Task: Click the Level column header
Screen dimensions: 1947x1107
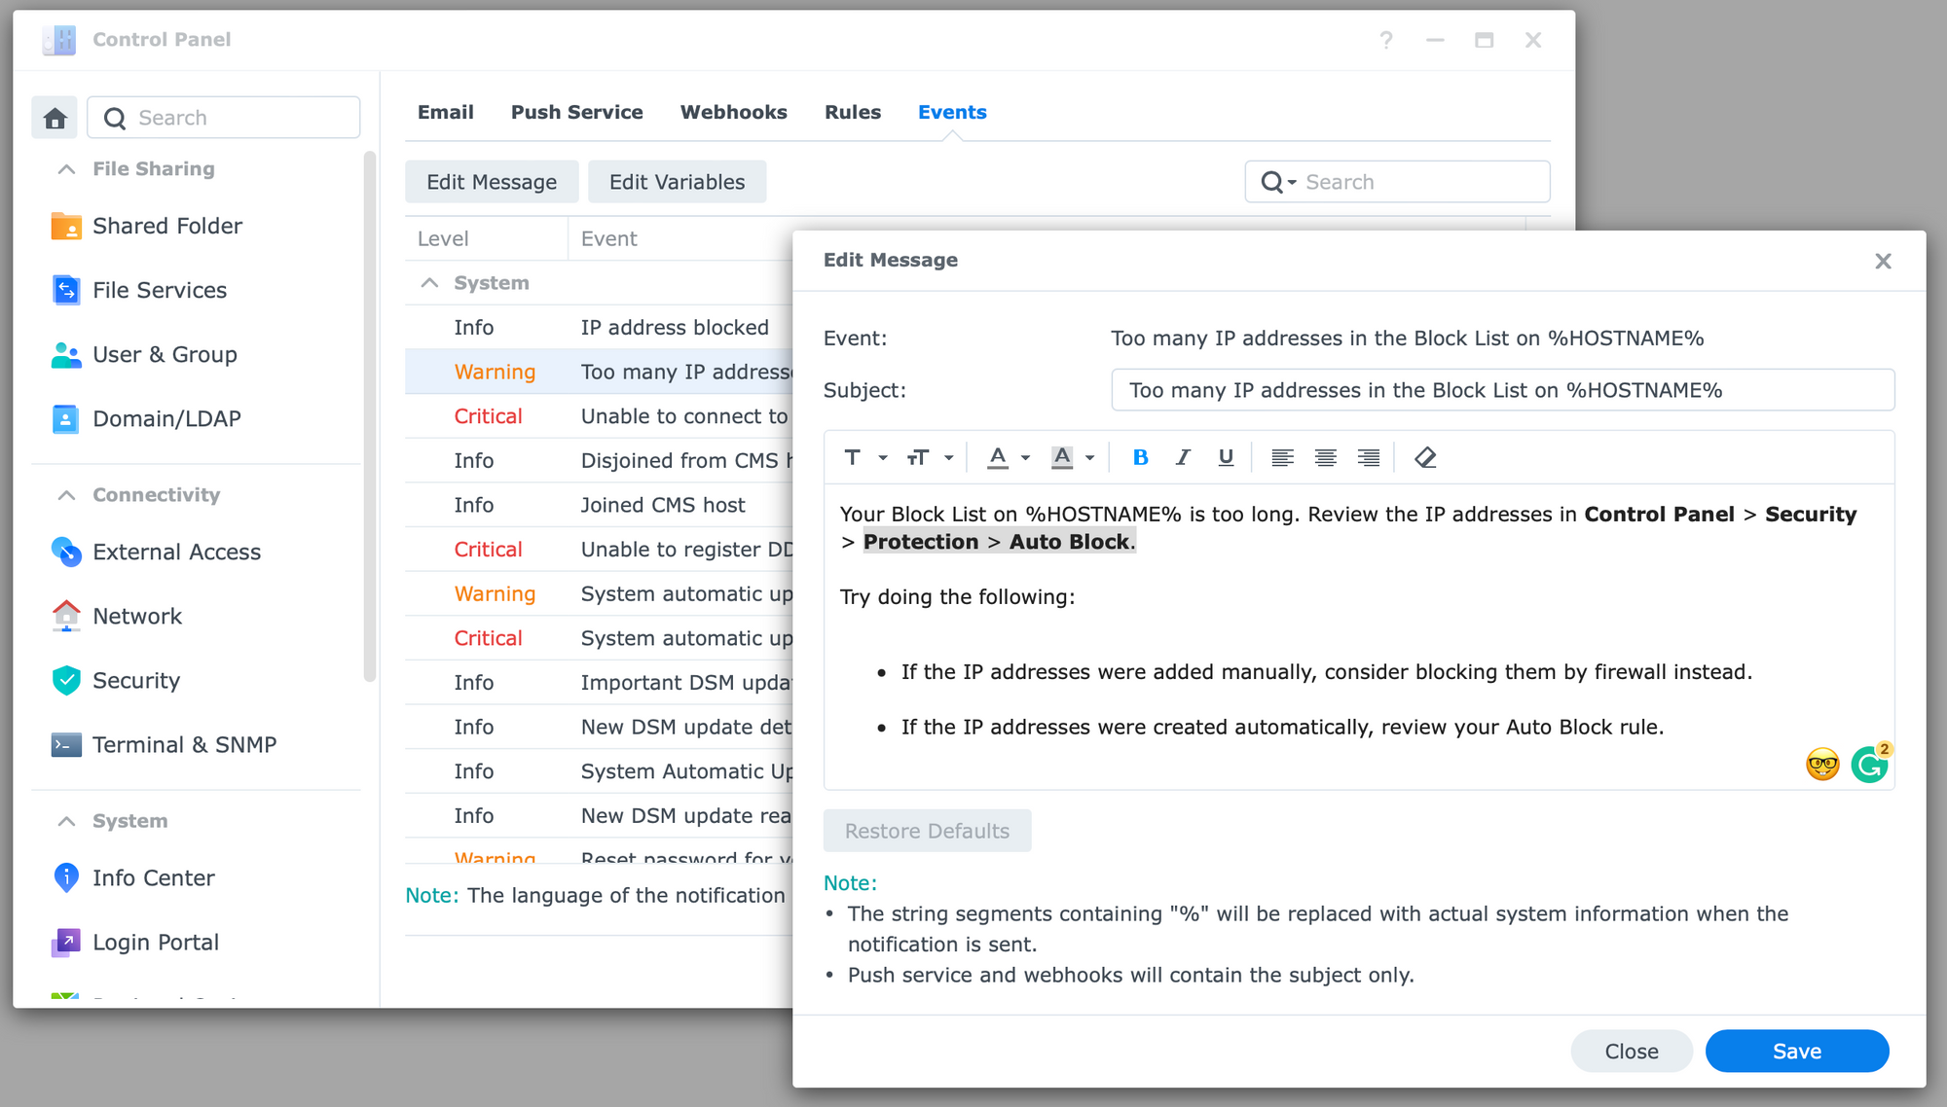Action: tap(486, 238)
